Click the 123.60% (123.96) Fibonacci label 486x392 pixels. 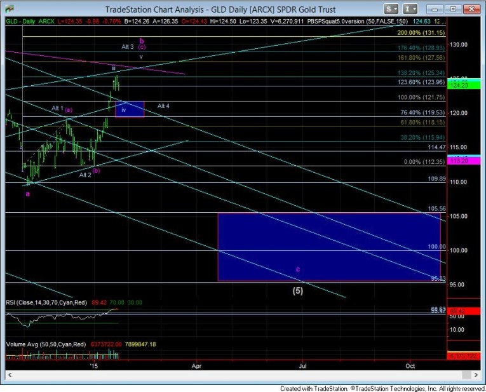[421, 82]
